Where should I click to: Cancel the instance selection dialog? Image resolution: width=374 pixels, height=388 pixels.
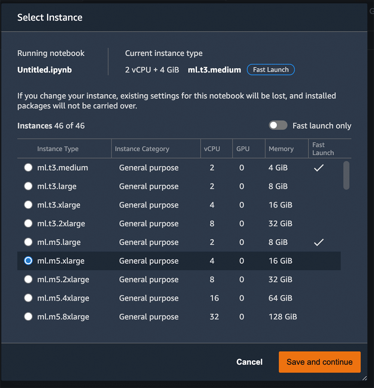pos(249,362)
